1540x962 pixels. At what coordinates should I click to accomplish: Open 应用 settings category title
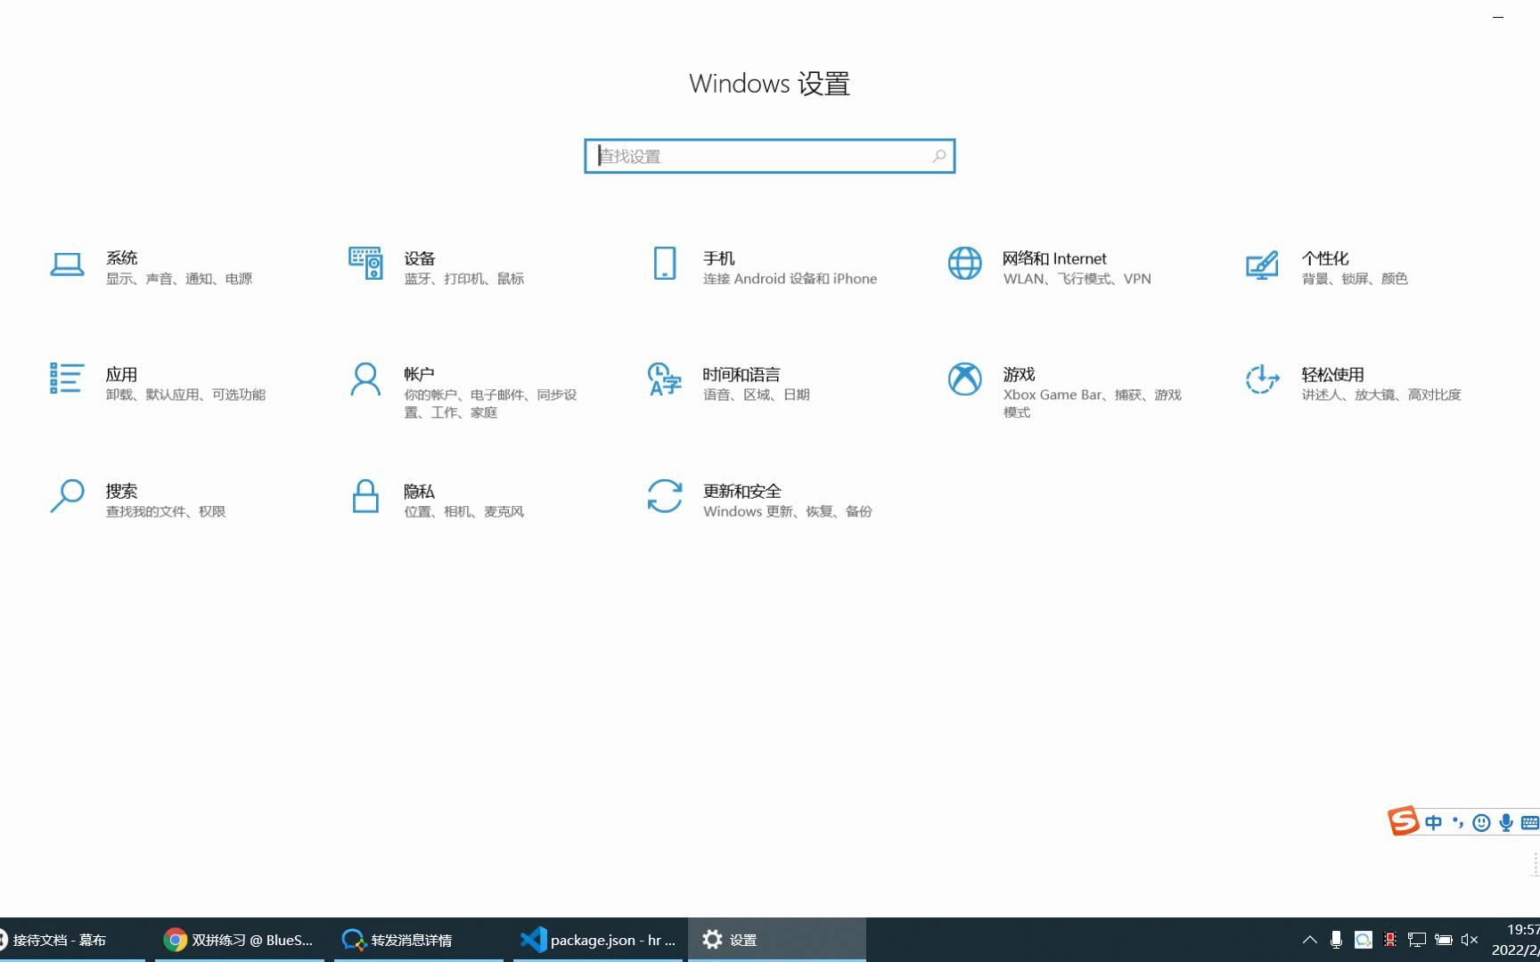click(121, 374)
